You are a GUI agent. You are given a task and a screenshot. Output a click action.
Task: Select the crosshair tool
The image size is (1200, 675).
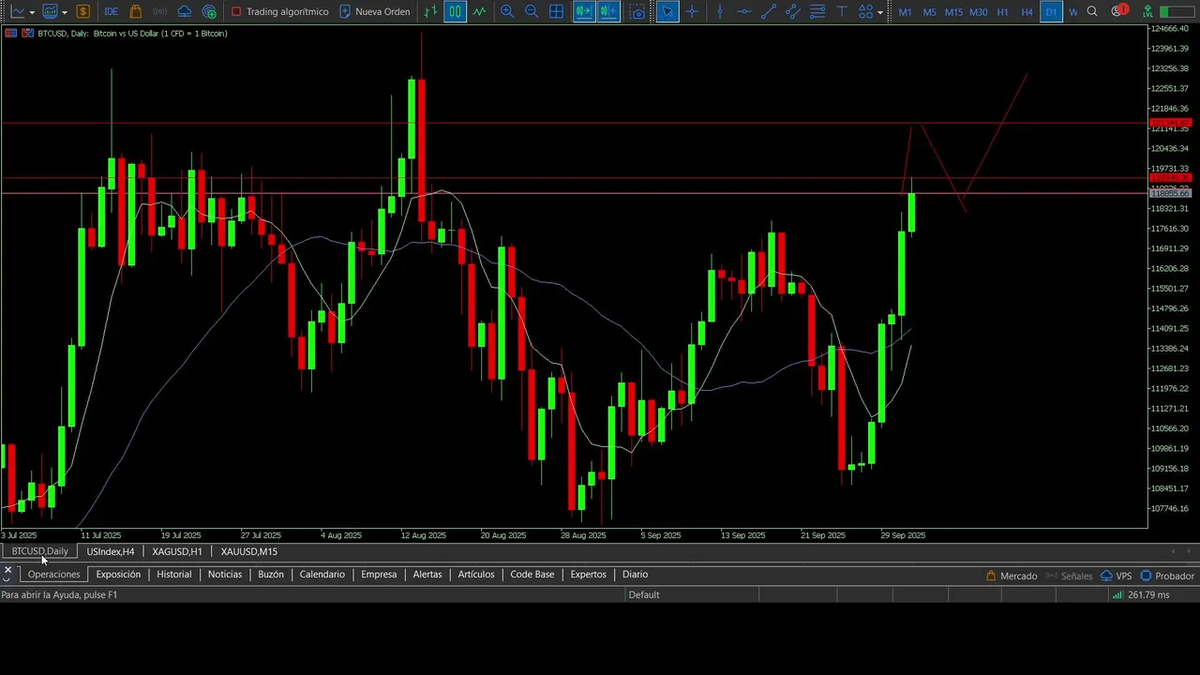(x=692, y=11)
